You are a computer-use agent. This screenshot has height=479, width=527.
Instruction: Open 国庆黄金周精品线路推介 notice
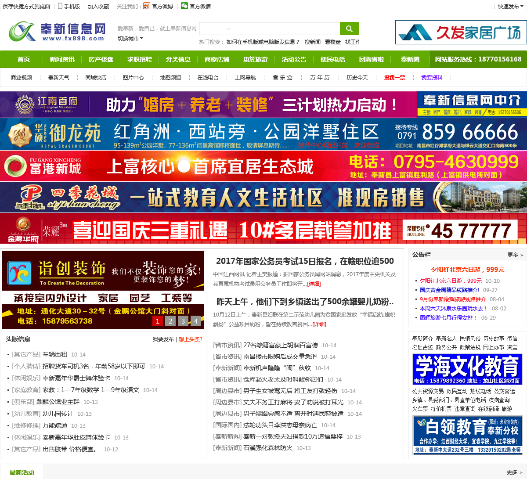point(449,290)
